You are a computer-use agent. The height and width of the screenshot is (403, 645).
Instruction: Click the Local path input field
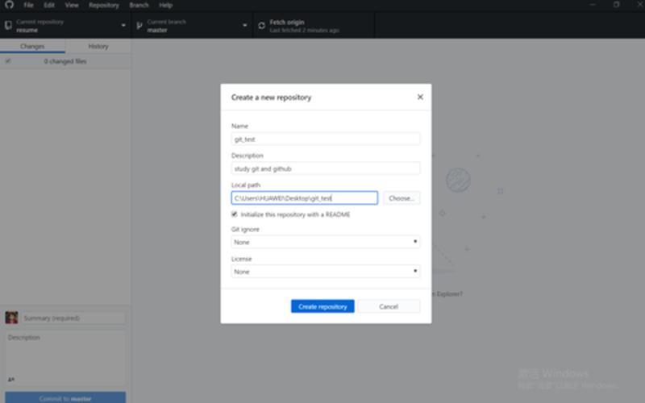click(304, 197)
